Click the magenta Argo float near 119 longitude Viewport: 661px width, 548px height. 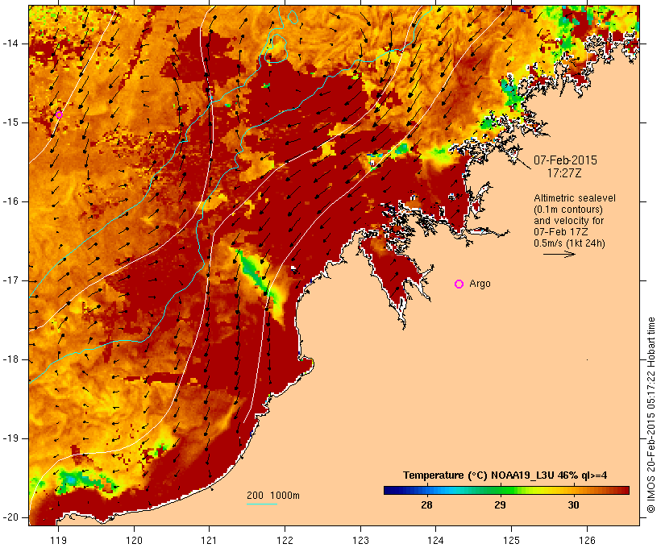point(60,114)
